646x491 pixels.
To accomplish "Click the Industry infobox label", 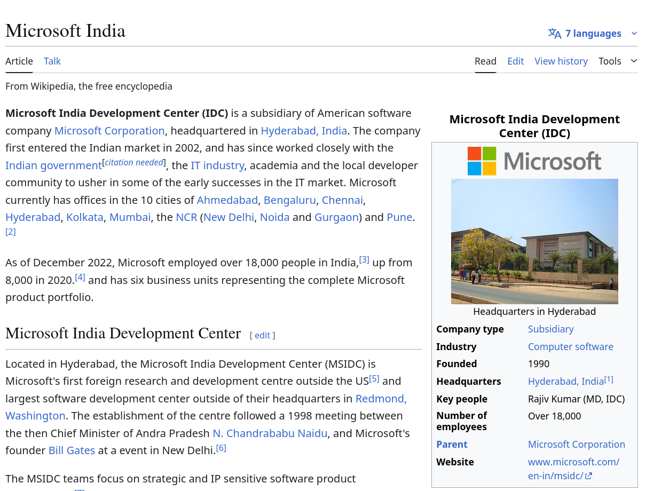I will tap(456, 347).
